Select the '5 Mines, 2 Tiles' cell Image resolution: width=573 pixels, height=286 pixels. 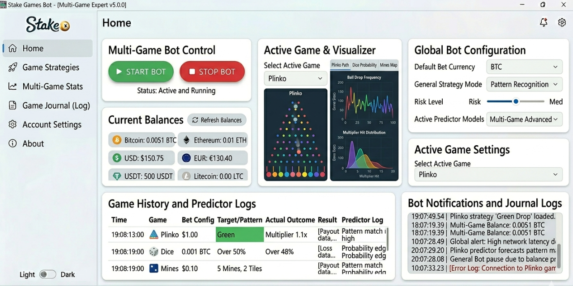click(239, 269)
